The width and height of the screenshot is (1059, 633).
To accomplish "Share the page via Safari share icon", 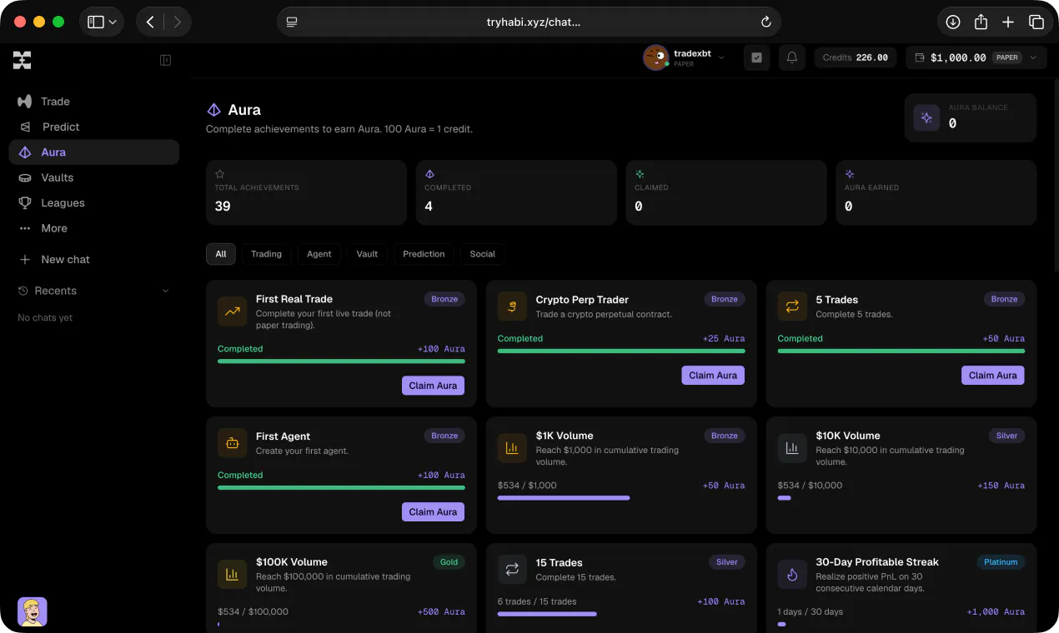I will coord(981,22).
